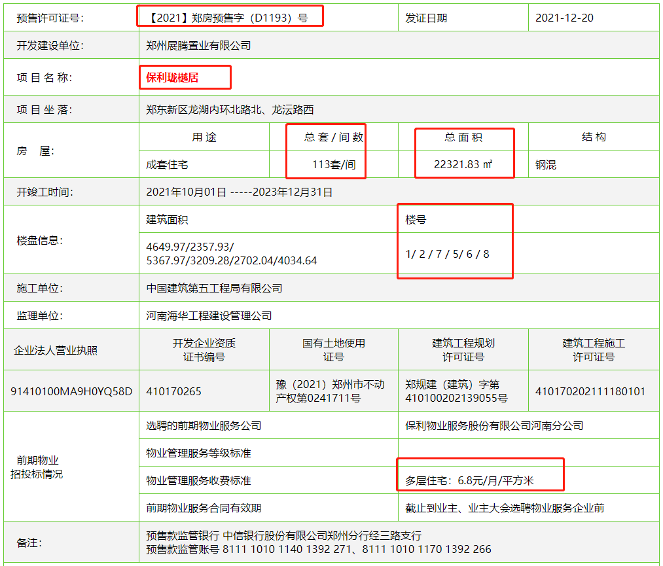
Task: Select qualification certificate number 410170265
Action: pyautogui.click(x=173, y=391)
